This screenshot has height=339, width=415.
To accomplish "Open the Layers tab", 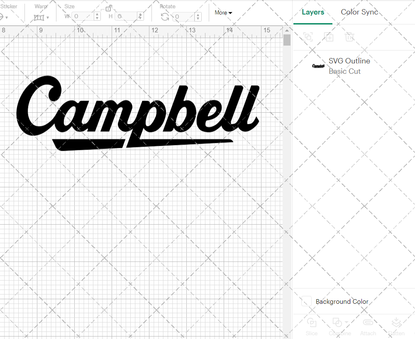I will [313, 12].
